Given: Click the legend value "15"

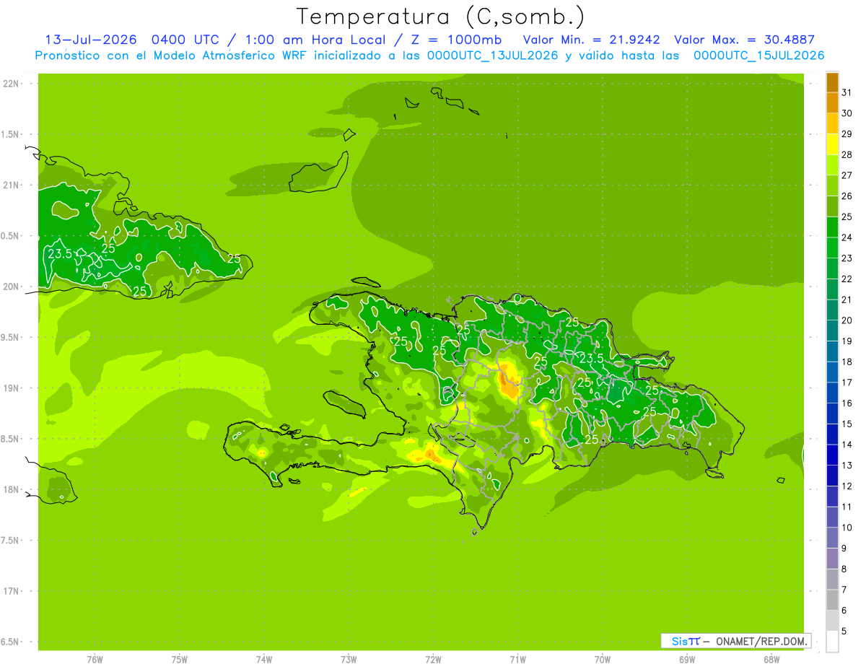Looking at the screenshot, I should point(847,424).
